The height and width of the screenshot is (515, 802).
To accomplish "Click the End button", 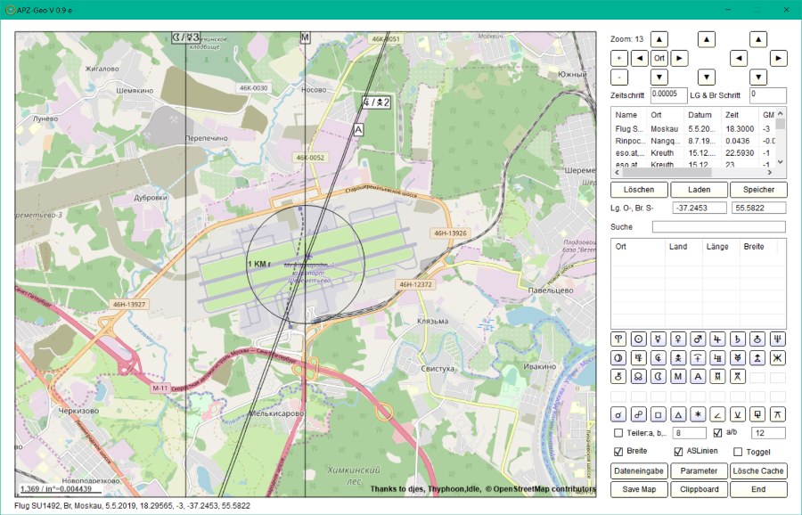I will click(x=758, y=489).
